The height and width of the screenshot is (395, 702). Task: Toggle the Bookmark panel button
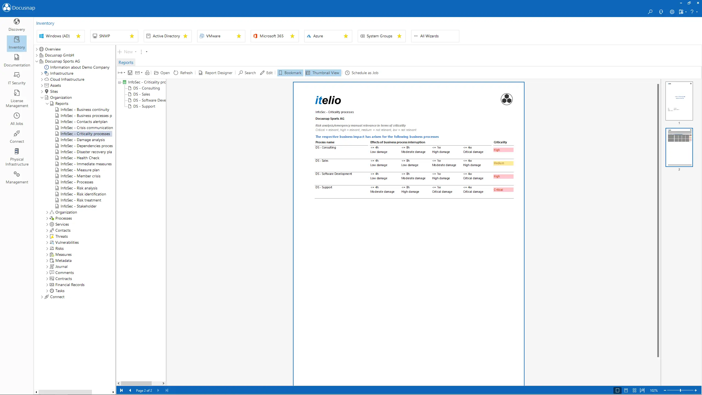point(290,73)
